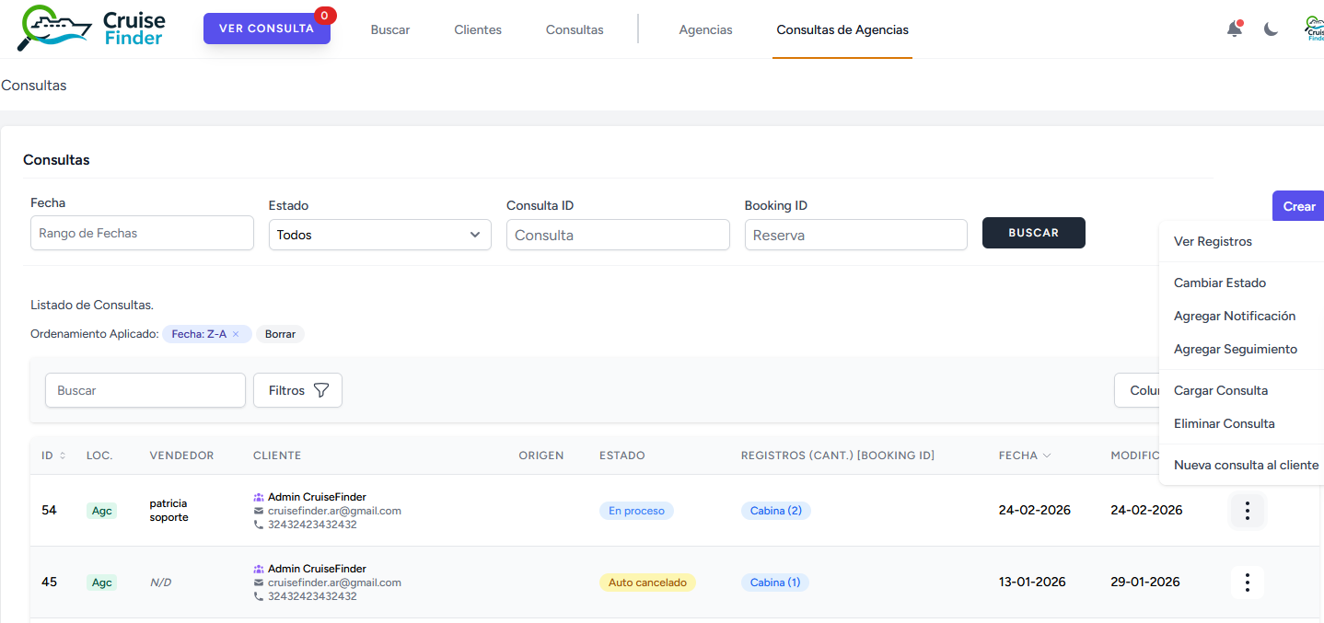1324x623 pixels.
Task: Open the notifications bell icon
Action: [x=1234, y=29]
